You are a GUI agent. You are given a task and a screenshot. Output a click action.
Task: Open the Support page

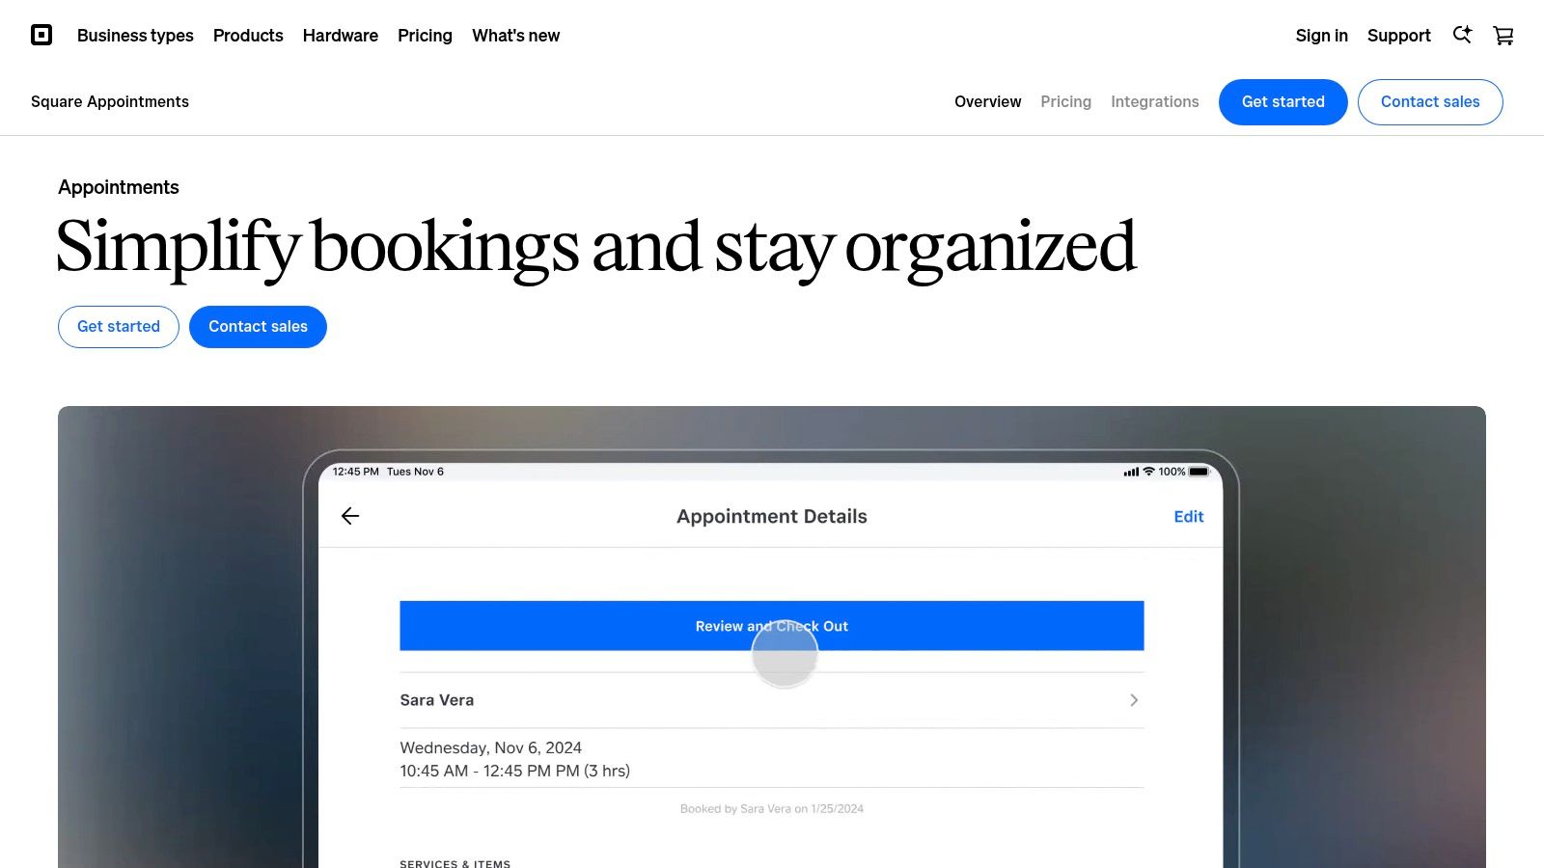tap(1398, 35)
